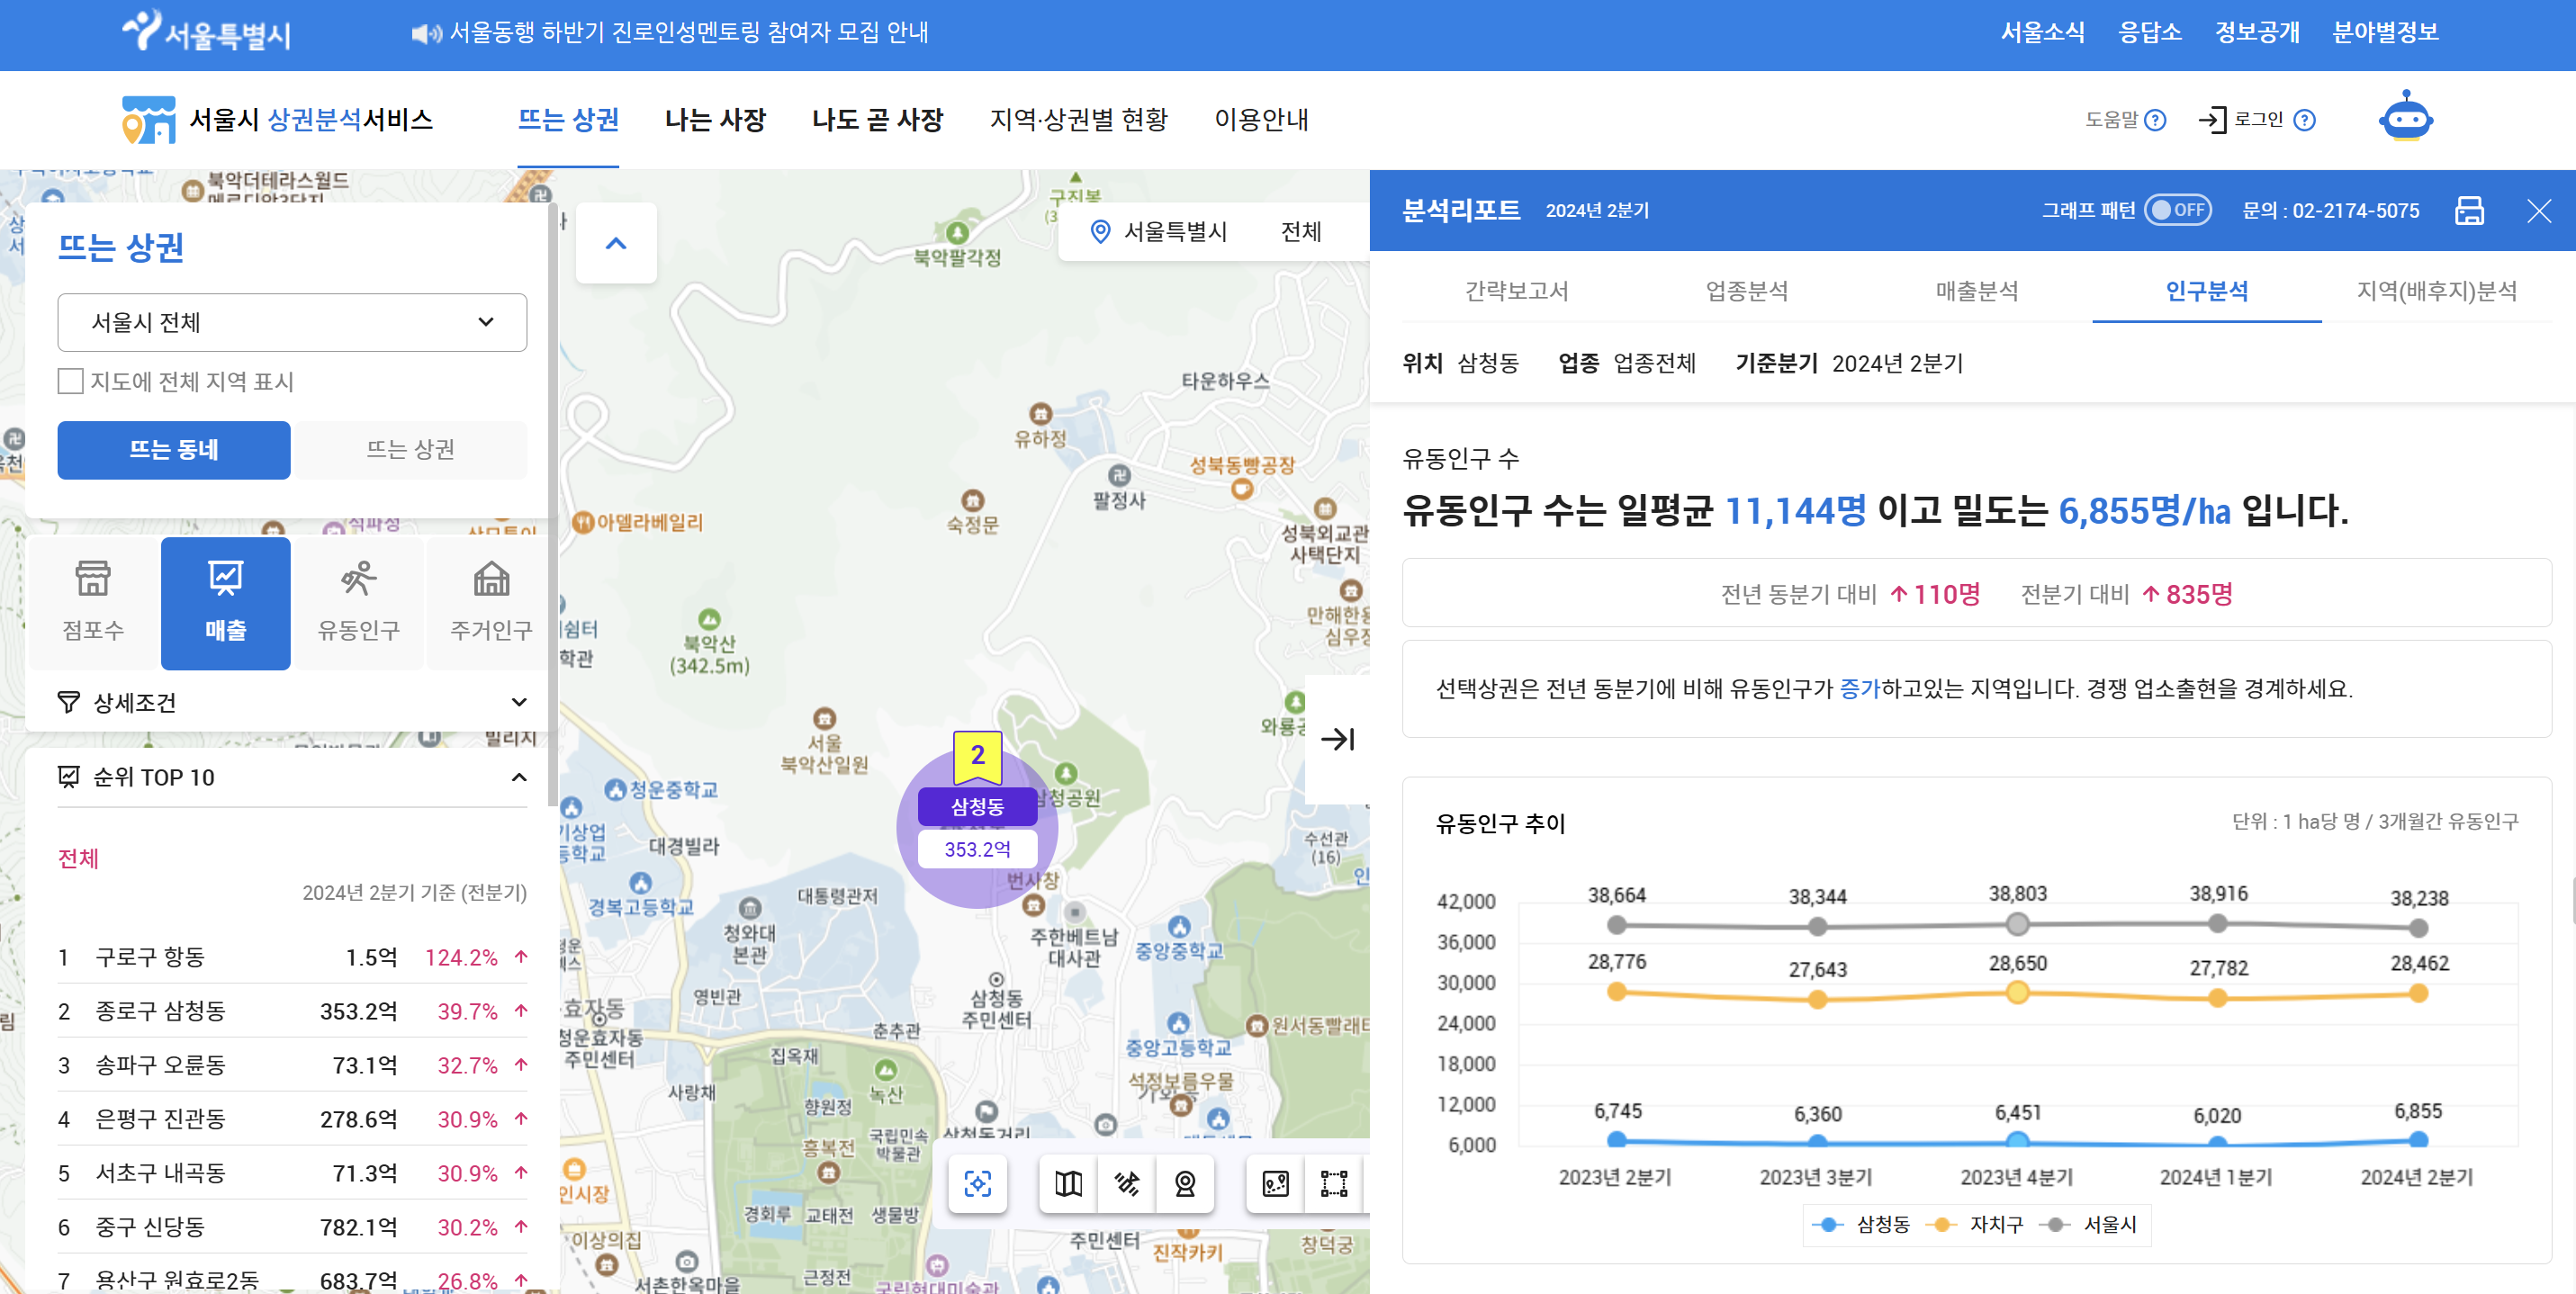2576x1294 pixels.
Task: Select the 은평구 진관동 ranking row
Action: [x=292, y=1119]
